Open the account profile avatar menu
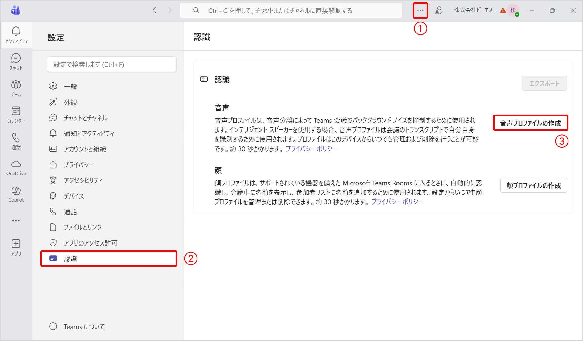Viewport: 583px width, 341px height. (x=513, y=11)
